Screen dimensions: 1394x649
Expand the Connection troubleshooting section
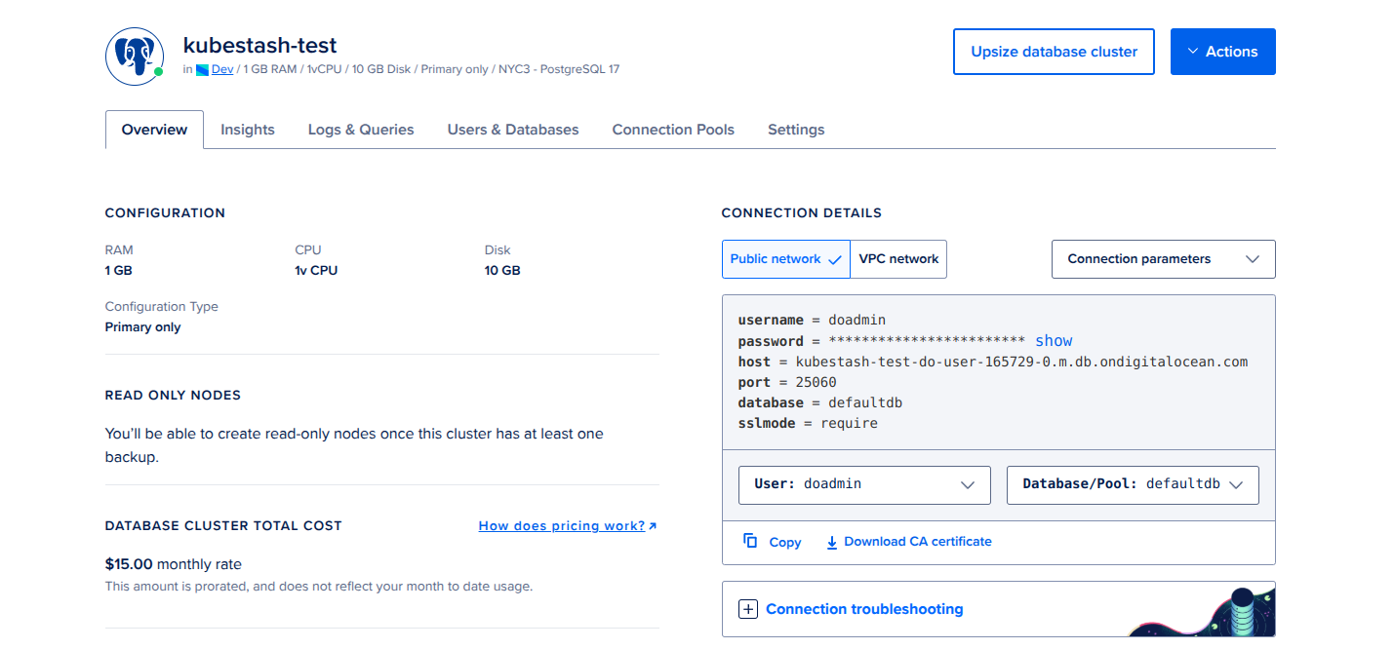[x=864, y=608]
